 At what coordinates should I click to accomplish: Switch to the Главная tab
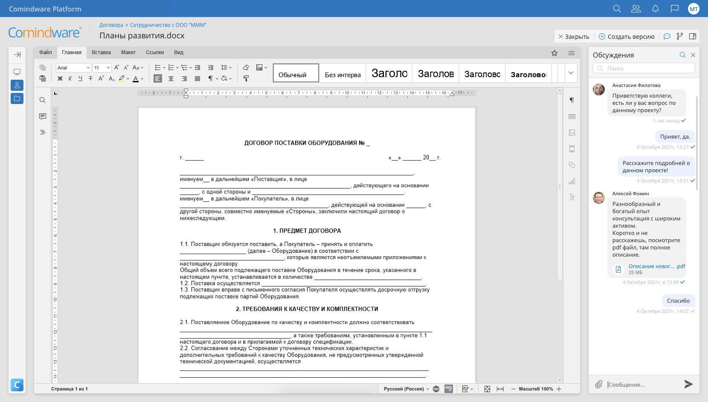coord(72,52)
